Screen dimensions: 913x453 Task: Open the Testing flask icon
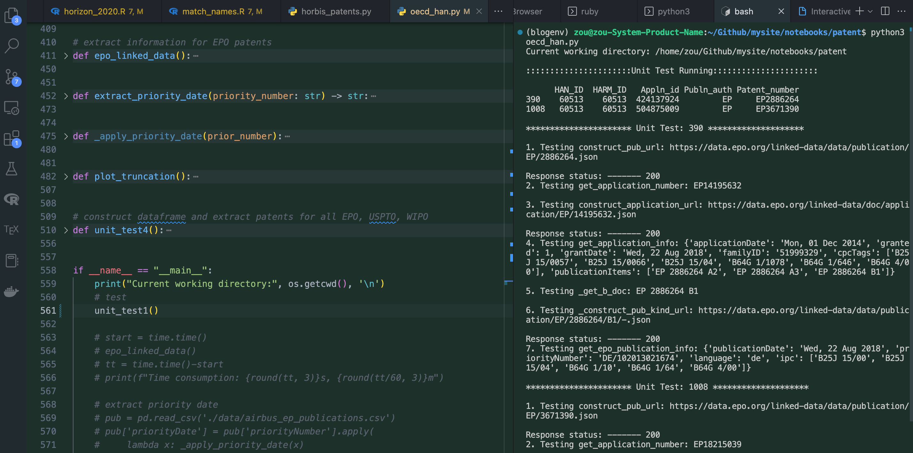coord(12,169)
